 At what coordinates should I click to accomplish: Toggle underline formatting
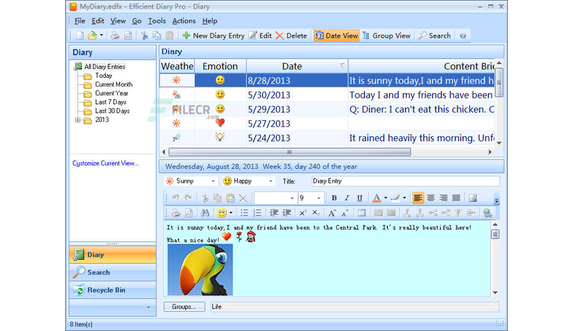[x=360, y=198]
